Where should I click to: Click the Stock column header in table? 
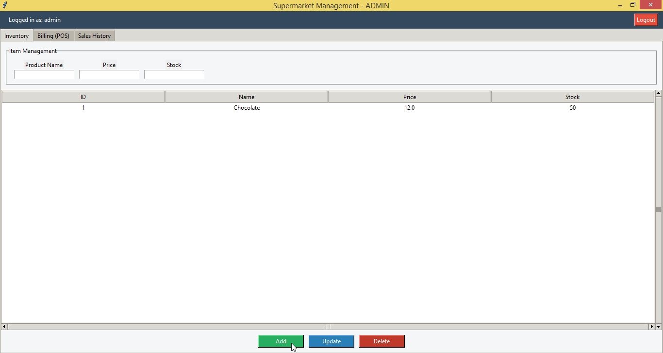(572, 97)
